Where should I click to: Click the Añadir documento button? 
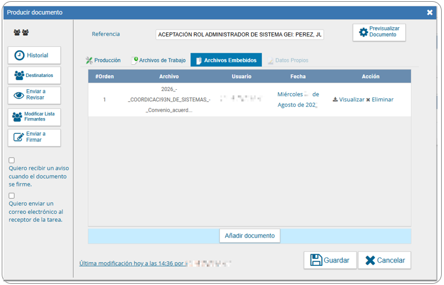point(249,236)
